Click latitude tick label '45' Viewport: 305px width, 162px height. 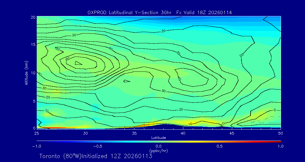point(232,133)
